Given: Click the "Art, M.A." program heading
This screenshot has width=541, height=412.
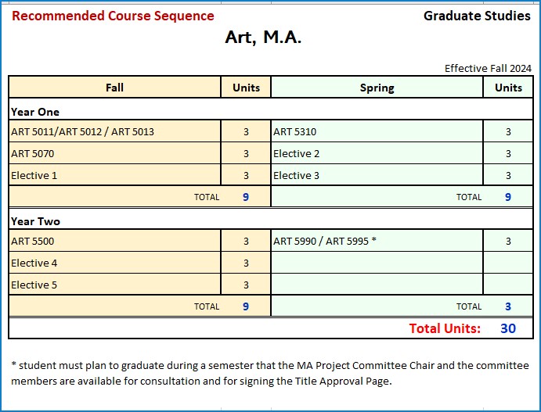Looking at the screenshot, I should 263,38.
